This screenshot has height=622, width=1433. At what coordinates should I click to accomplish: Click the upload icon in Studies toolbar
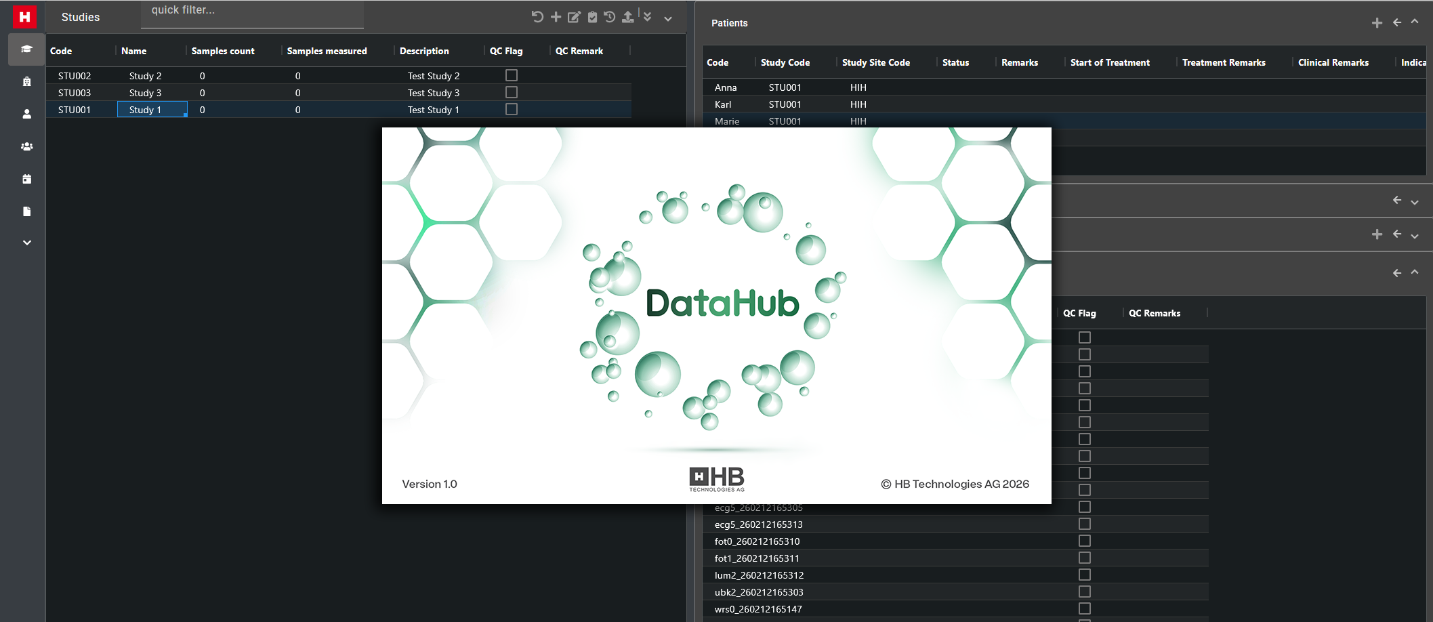[x=628, y=17]
